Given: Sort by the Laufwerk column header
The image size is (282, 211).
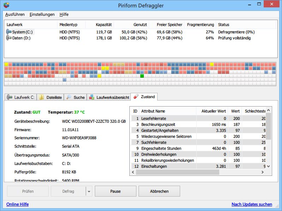Looking at the screenshot, I should (x=31, y=25).
